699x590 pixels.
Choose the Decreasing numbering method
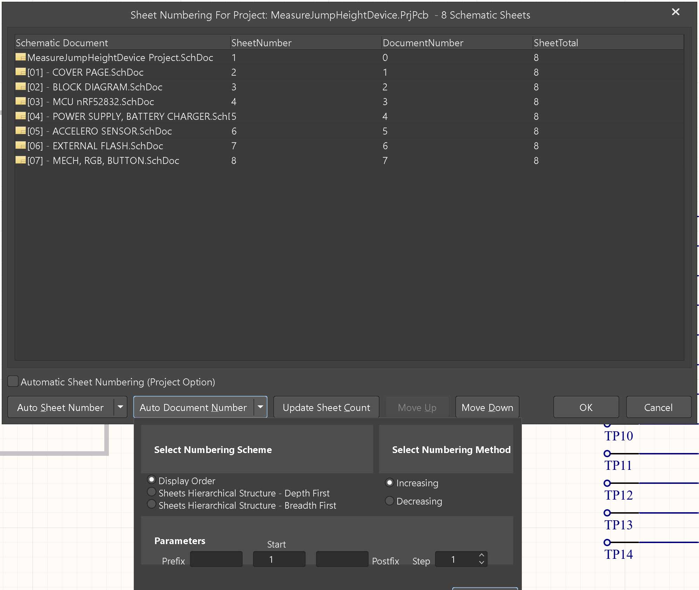click(x=389, y=501)
